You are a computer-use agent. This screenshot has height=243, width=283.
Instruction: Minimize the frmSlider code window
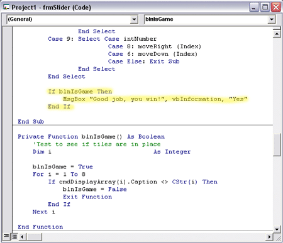(254, 8)
